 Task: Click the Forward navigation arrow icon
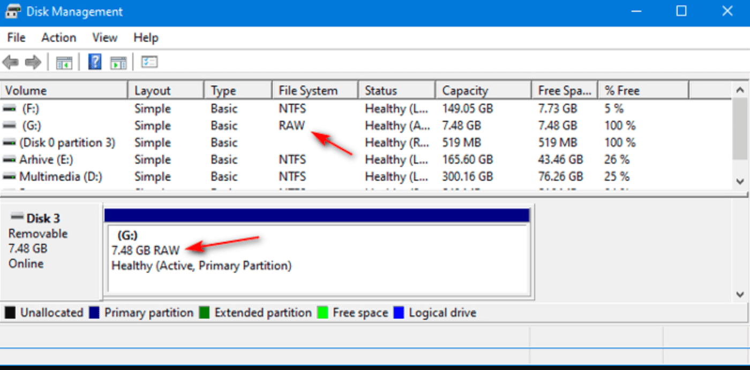(32, 61)
